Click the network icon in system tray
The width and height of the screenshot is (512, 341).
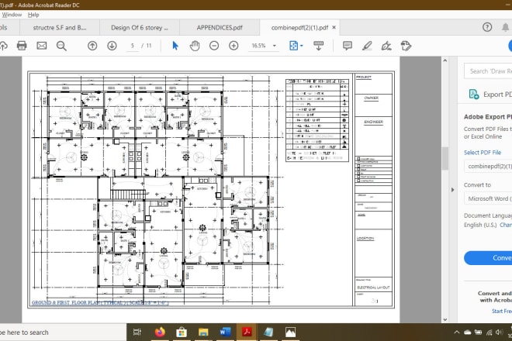click(x=489, y=332)
